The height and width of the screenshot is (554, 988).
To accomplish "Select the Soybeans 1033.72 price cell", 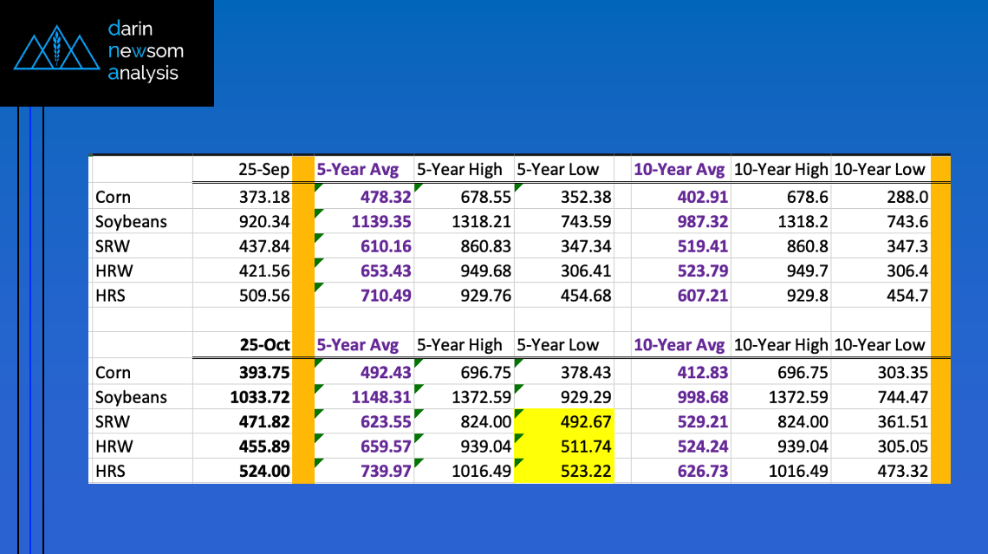I will point(242,398).
